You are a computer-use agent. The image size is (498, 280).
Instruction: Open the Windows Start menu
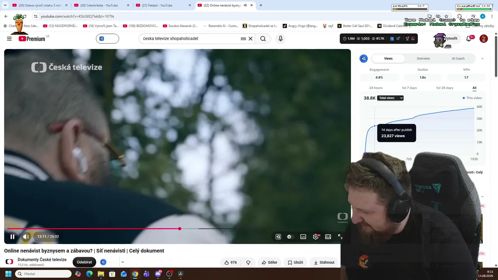tap(8, 274)
